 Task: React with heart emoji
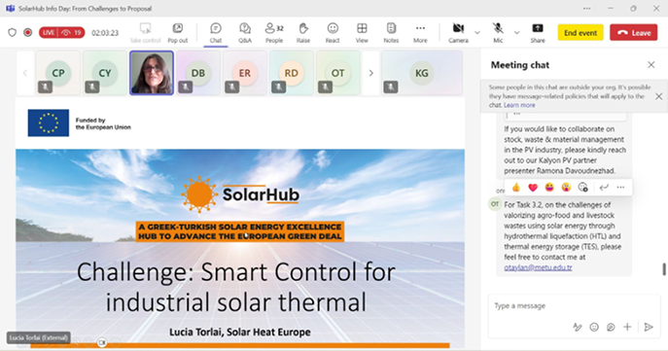coord(533,188)
